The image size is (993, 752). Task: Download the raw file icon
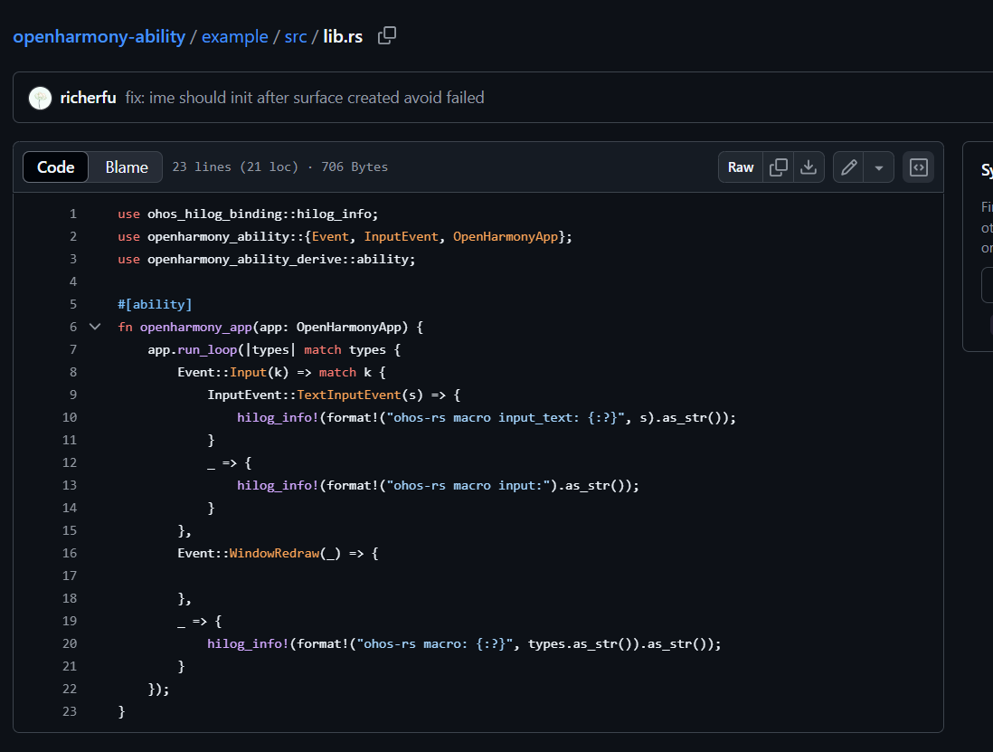[x=809, y=167]
